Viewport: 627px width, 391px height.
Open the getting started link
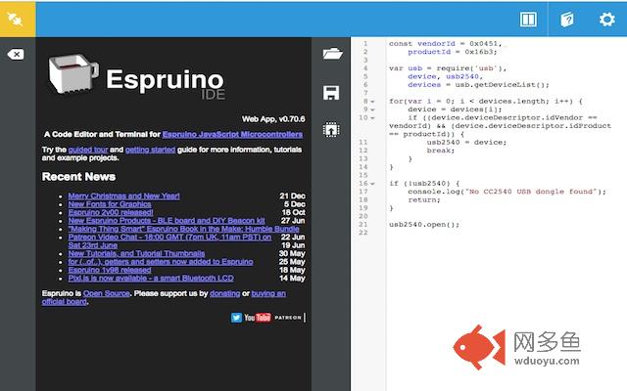pyautogui.click(x=150, y=150)
